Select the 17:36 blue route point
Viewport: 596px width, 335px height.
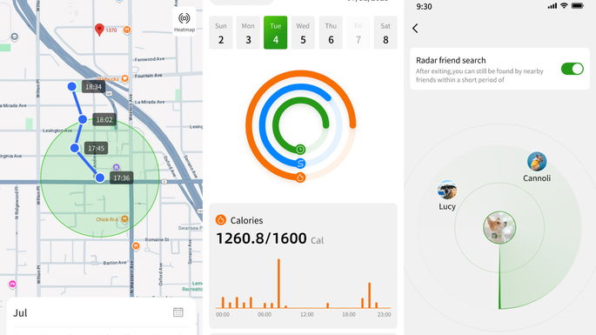[100, 178]
